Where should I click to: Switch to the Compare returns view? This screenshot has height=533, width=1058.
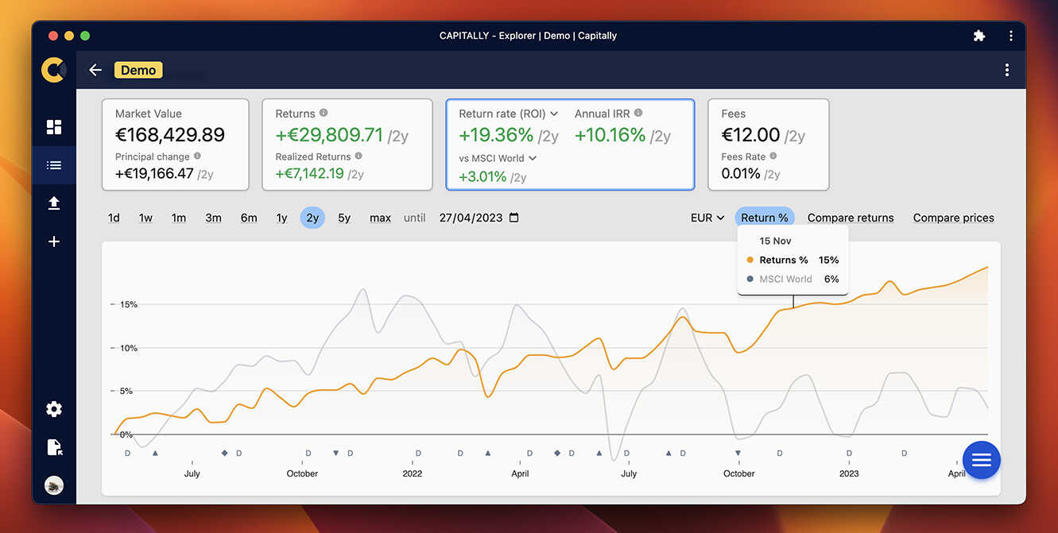pyautogui.click(x=850, y=217)
